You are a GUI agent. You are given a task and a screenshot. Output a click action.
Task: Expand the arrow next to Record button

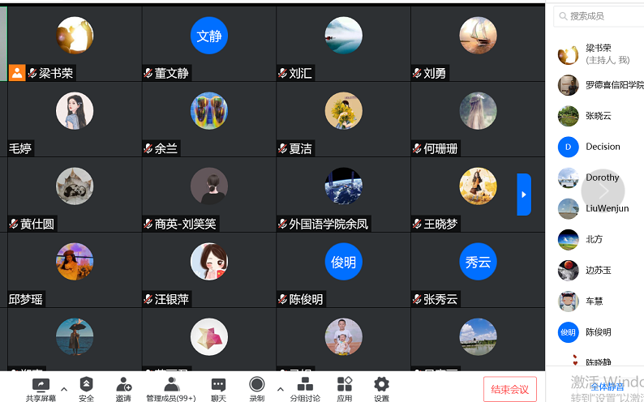[x=280, y=389]
